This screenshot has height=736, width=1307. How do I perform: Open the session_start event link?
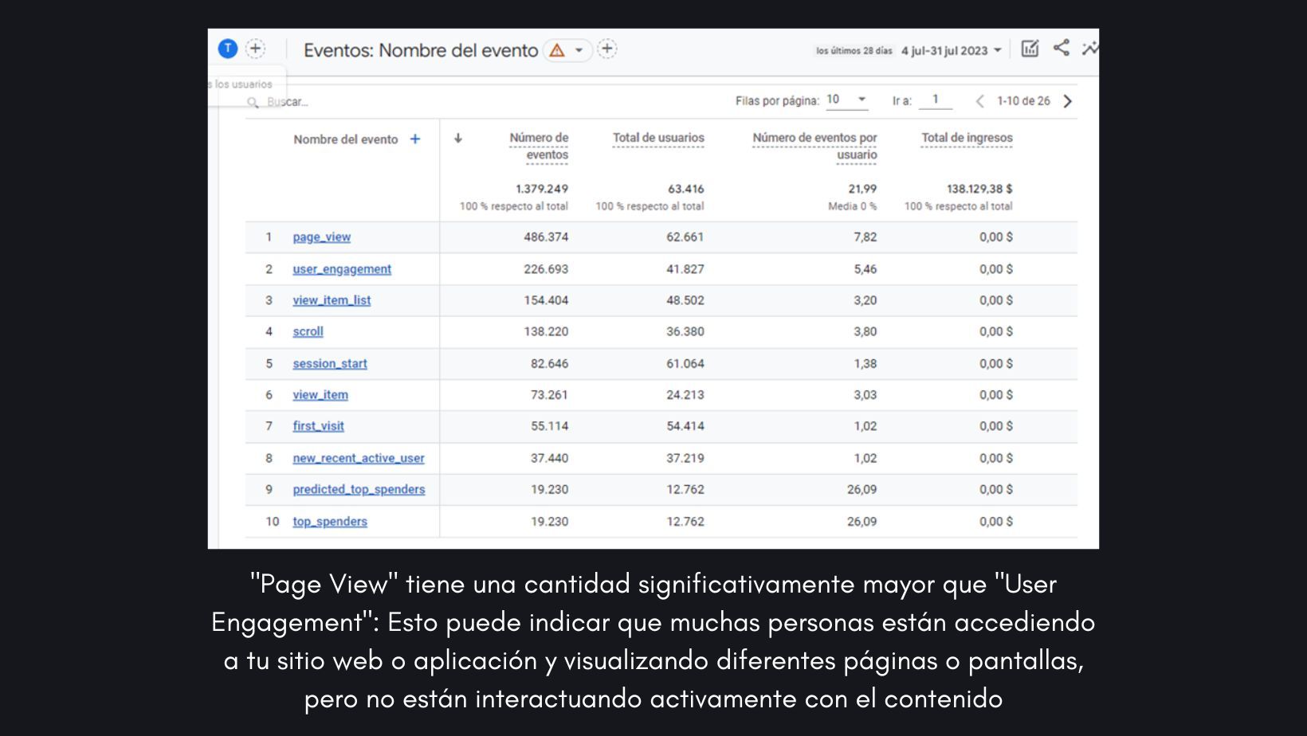pos(330,364)
